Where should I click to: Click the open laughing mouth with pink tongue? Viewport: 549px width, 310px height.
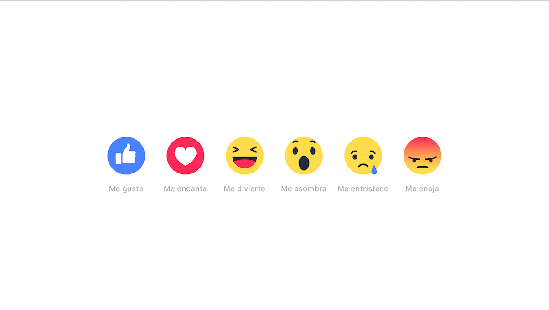(x=245, y=162)
